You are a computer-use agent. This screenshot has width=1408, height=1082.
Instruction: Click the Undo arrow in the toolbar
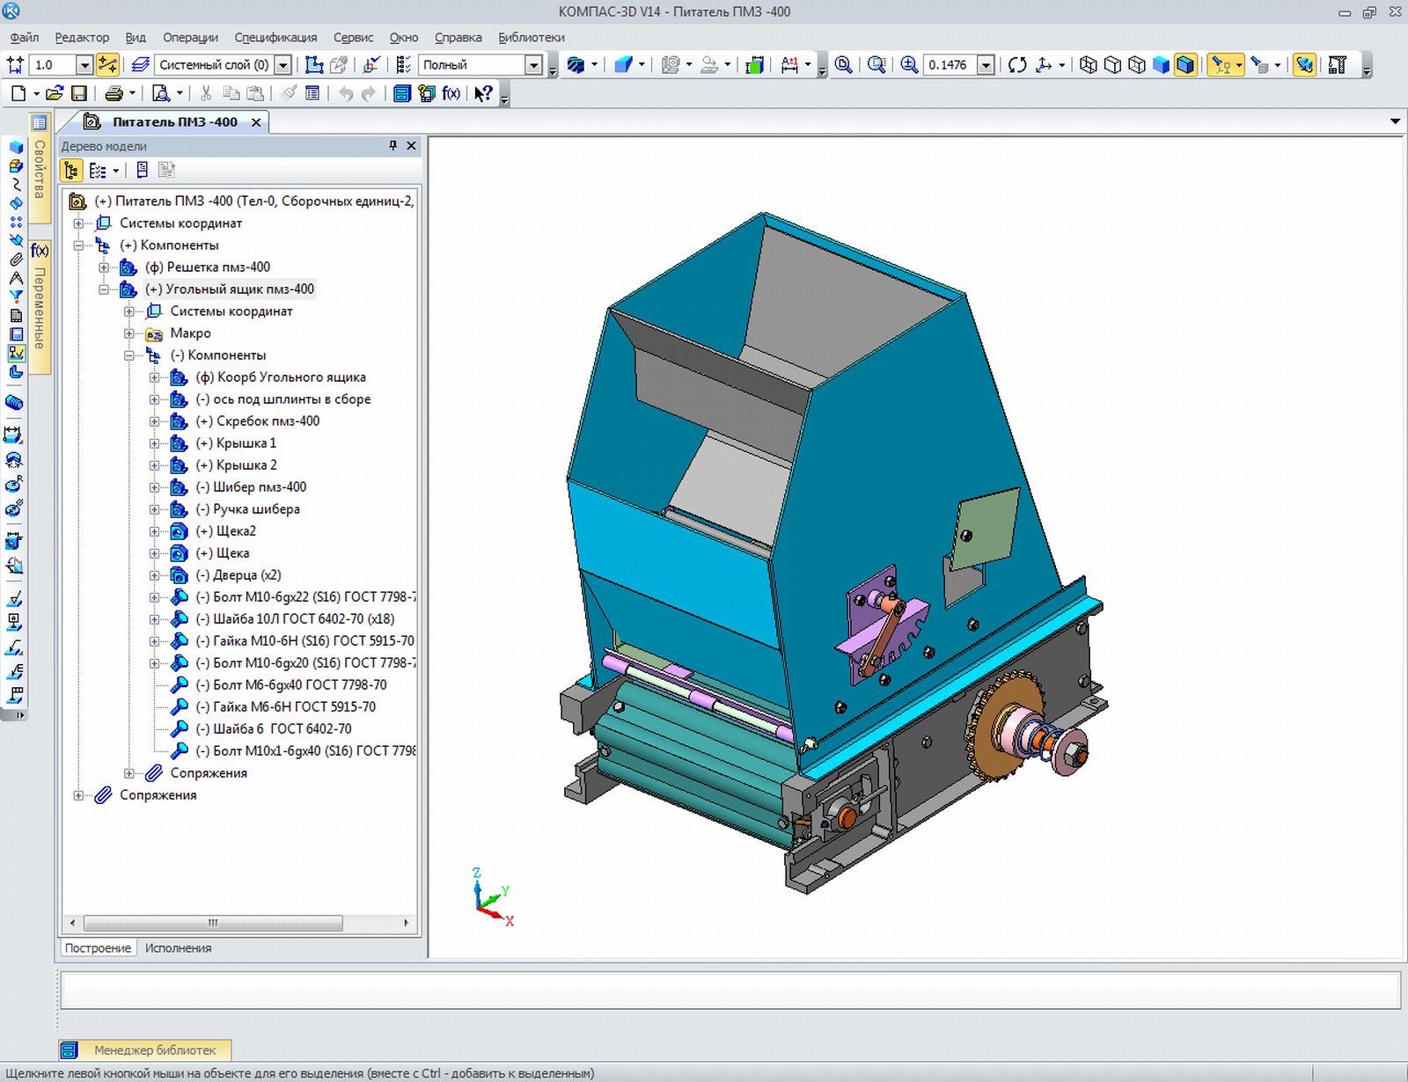pos(346,93)
